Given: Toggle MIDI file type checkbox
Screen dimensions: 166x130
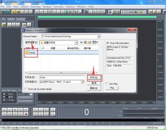Looking at the screenshot, I should pos(4,97).
